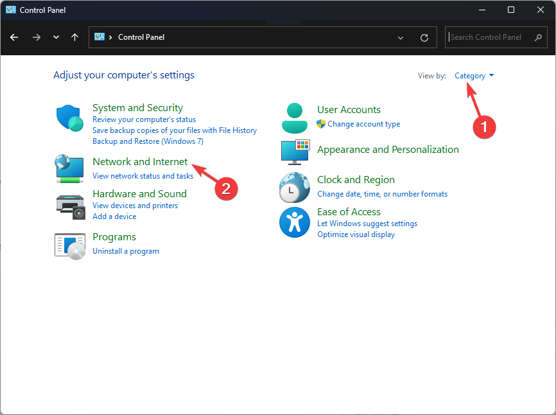
Task: Select Change date, time, or number formats
Action: 382,194
